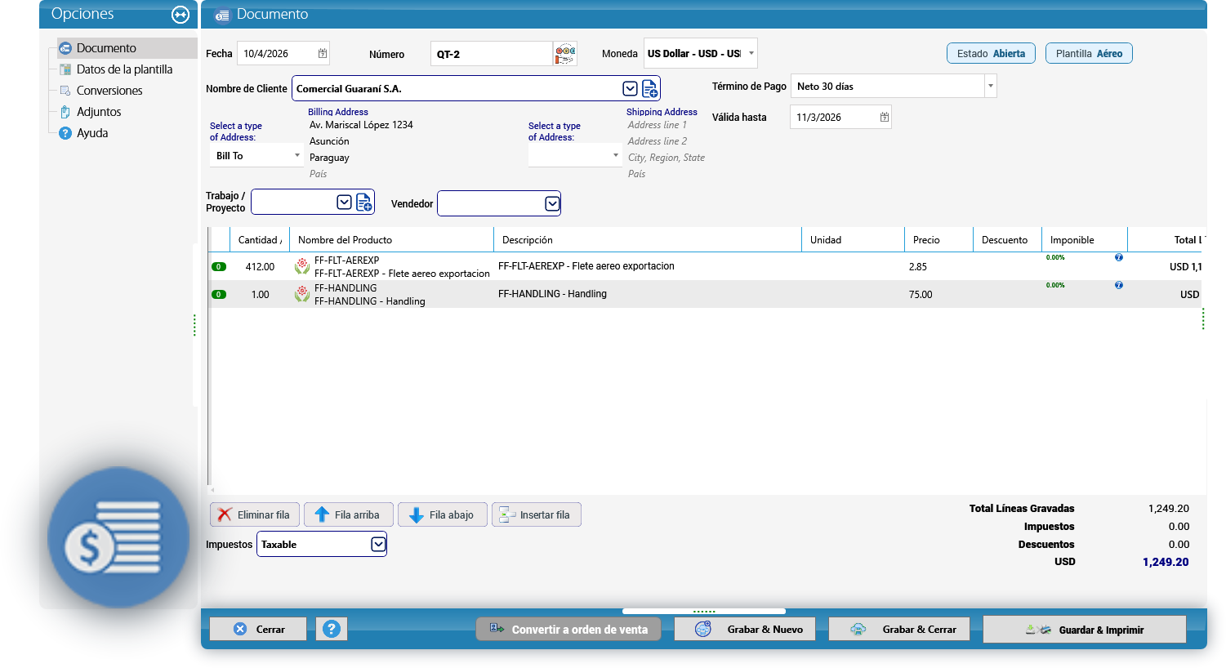The image size is (1226, 668).
Task: Click the Opciones panel collapse arrows icon
Action: (x=181, y=15)
